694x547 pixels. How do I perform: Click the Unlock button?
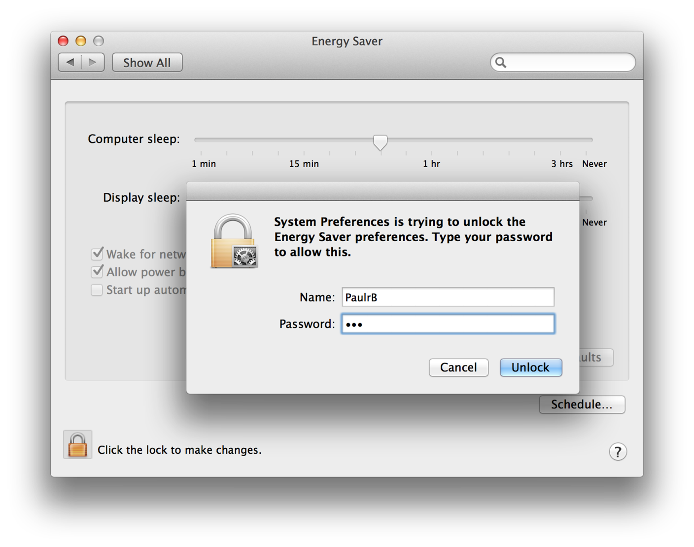click(530, 367)
